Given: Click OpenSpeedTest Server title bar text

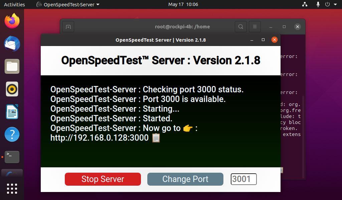Looking at the screenshot, I should (x=161, y=40).
